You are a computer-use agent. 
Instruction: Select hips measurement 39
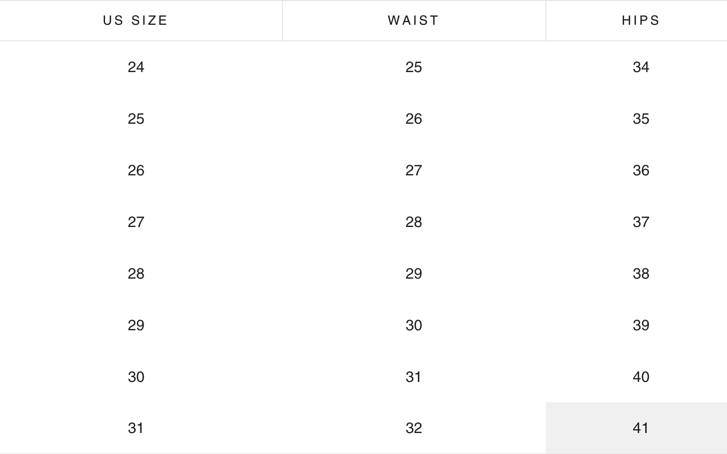click(x=640, y=325)
